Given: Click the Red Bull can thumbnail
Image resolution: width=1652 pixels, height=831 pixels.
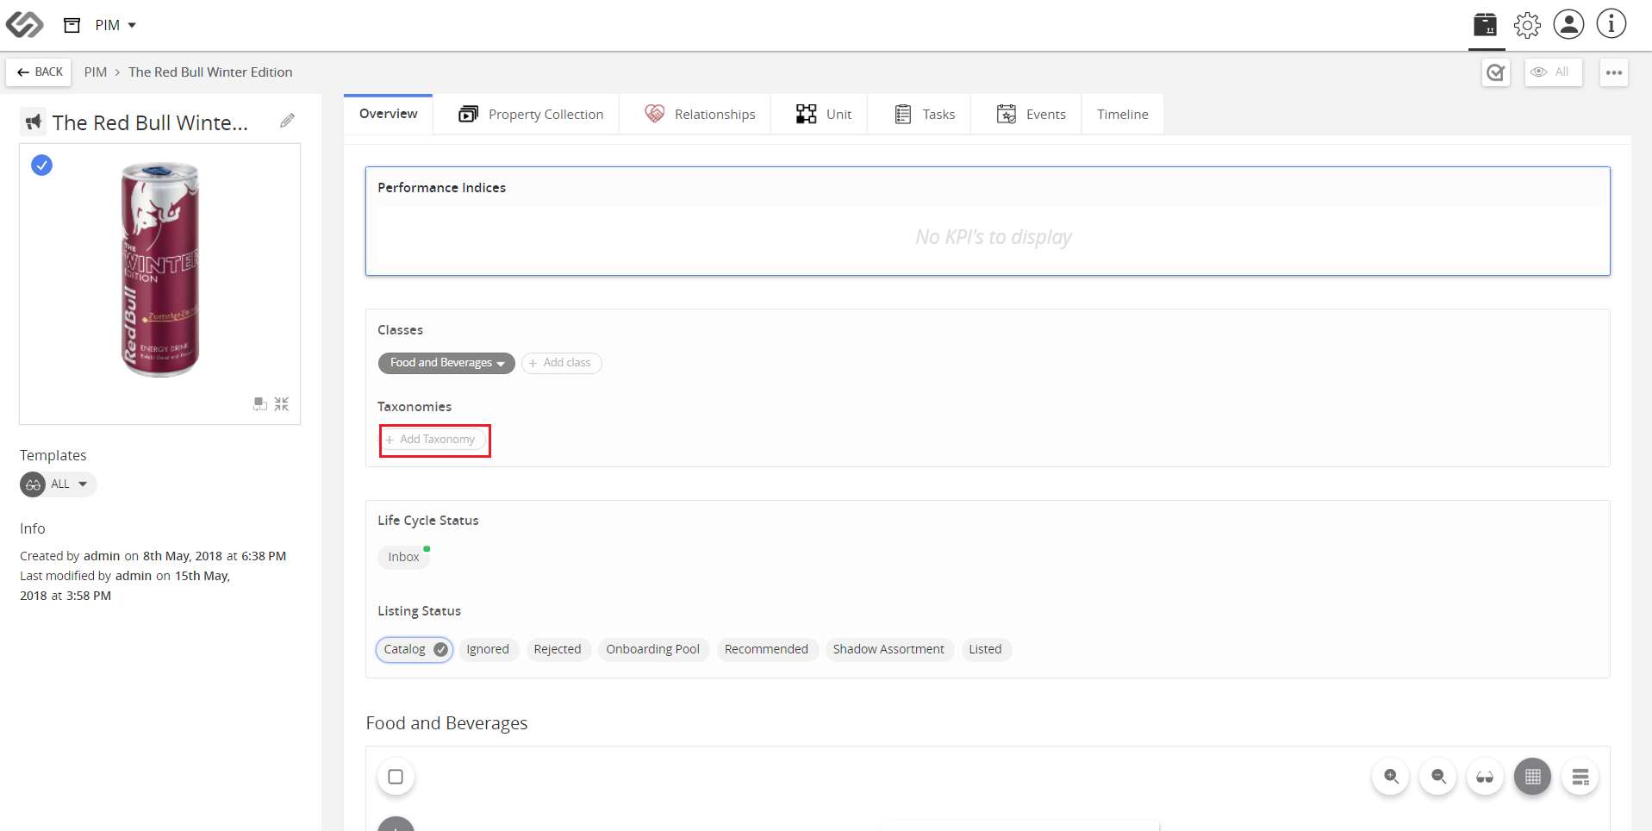Looking at the screenshot, I should [x=160, y=269].
